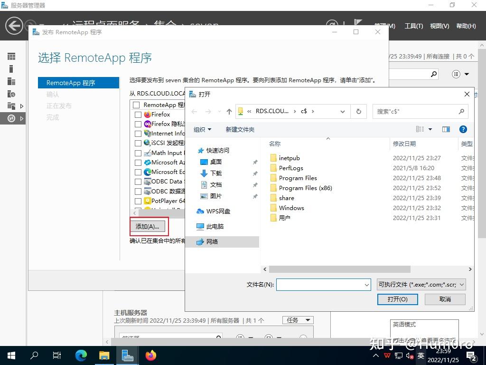The height and width of the screenshot is (365, 486).
Task: Open the 工具(T) menu in Server Manager
Action: click(x=413, y=26)
